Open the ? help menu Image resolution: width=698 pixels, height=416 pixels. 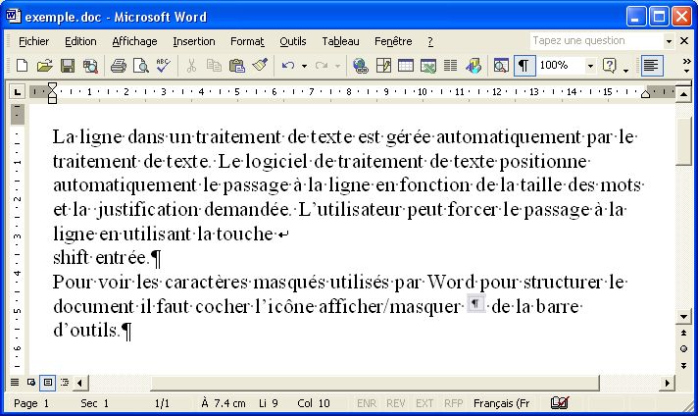(430, 41)
